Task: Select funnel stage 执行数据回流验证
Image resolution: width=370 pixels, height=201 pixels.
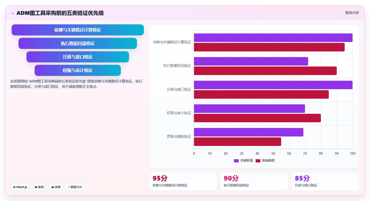Action: pyautogui.click(x=78, y=43)
